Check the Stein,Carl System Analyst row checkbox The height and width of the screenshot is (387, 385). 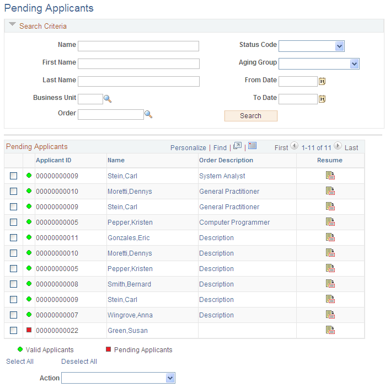point(13,176)
